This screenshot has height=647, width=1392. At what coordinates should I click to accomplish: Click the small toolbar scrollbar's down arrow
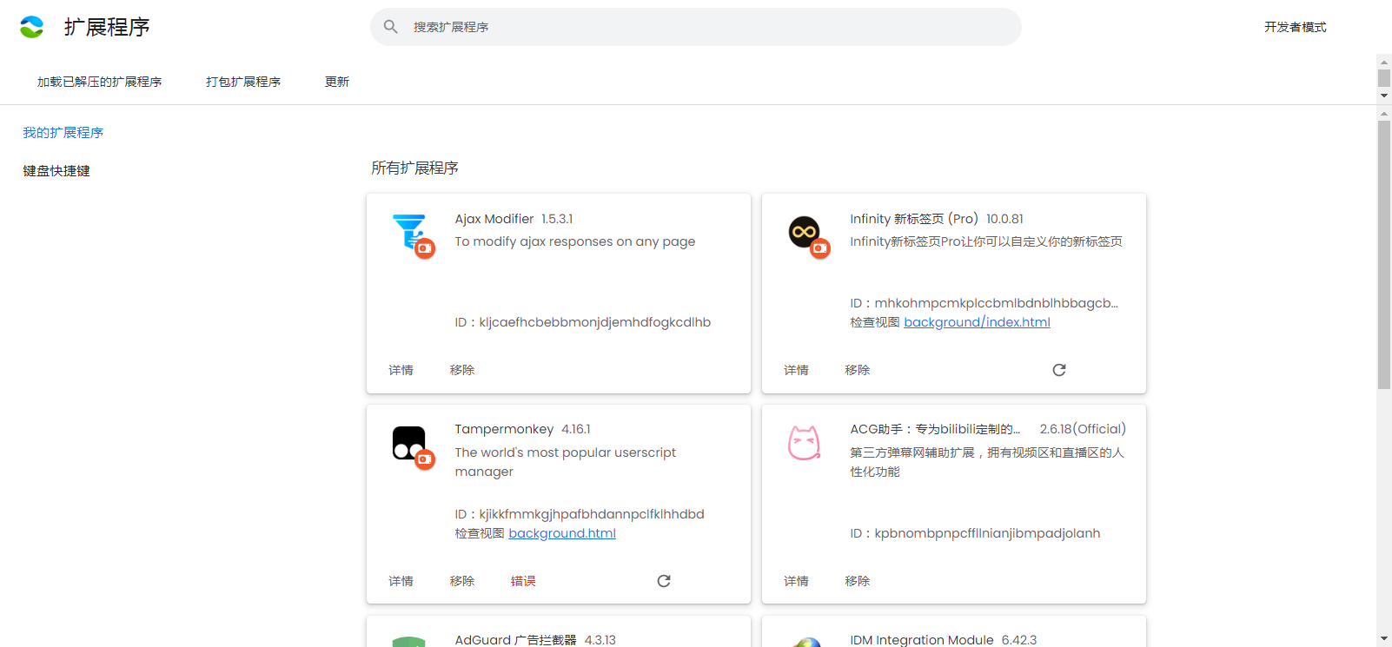1384,95
